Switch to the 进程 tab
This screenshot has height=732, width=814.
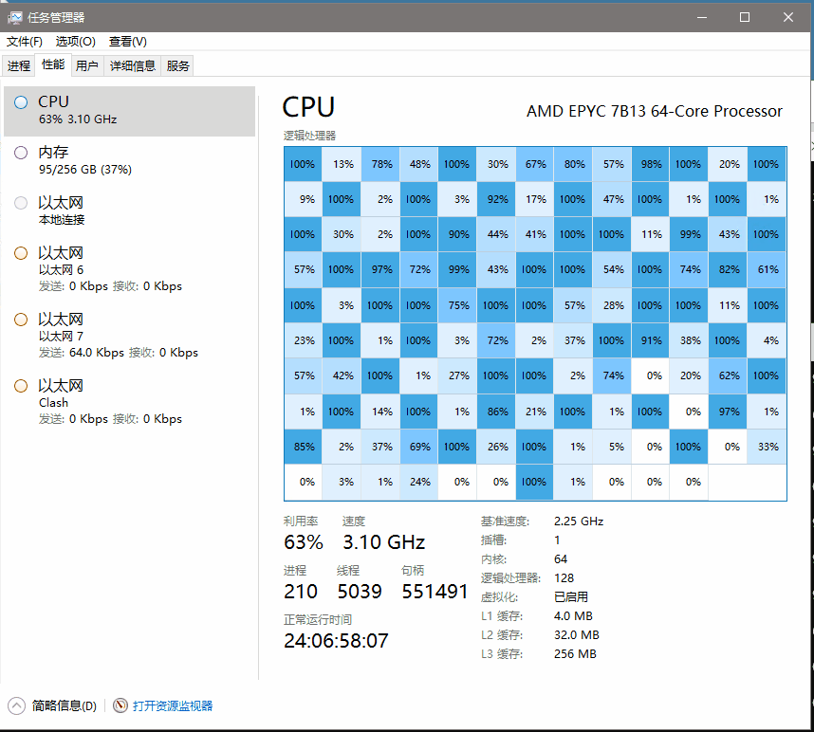[18, 64]
